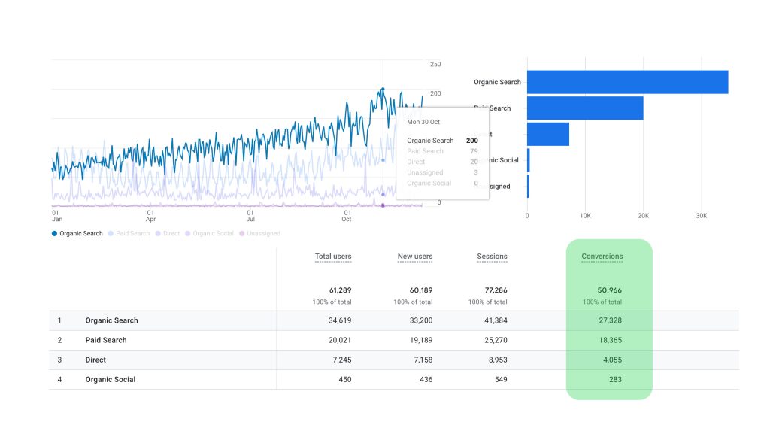Click Organic Search sessions 41,384
The width and height of the screenshot is (770, 425).
[x=496, y=320]
